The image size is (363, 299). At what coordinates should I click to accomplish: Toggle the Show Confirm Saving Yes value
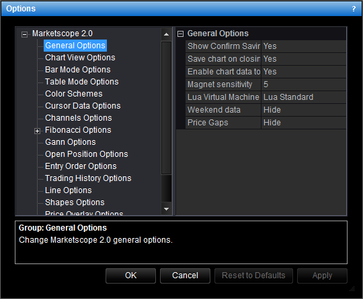tap(303, 46)
